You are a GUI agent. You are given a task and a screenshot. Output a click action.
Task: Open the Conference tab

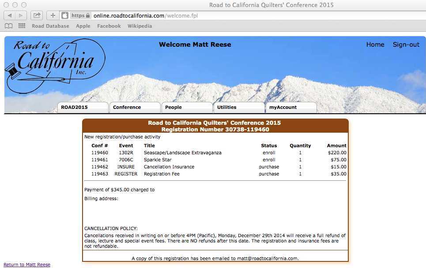click(x=135, y=107)
